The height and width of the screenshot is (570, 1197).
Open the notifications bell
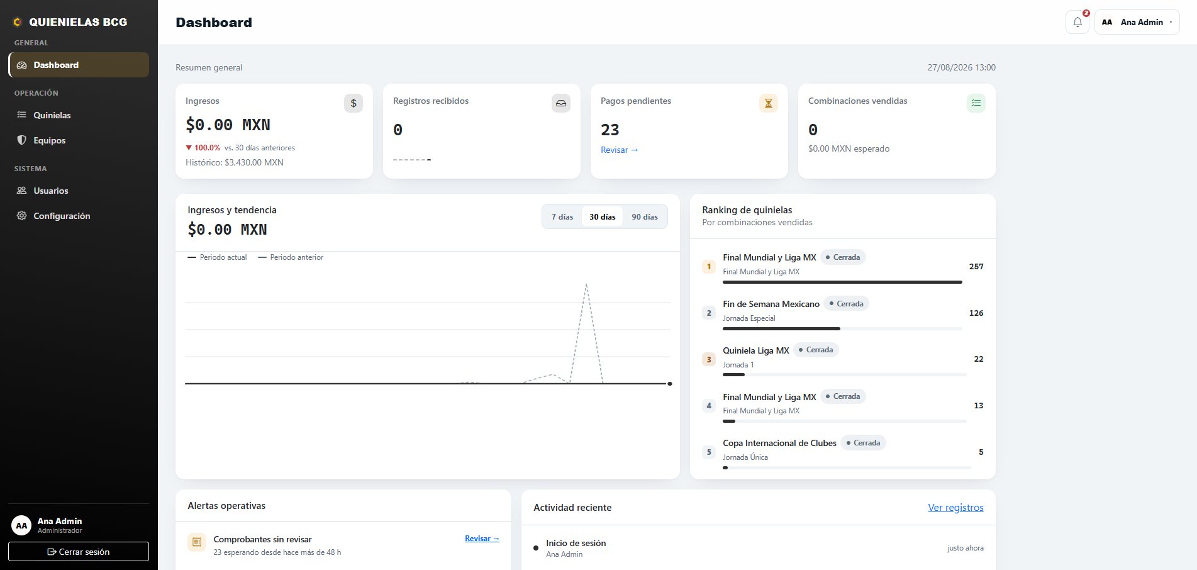1077,22
